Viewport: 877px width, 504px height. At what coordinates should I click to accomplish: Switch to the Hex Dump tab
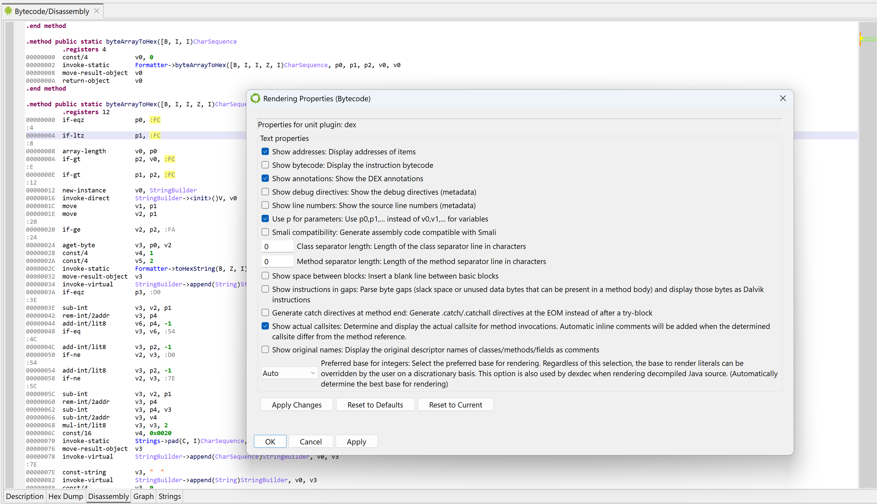(66, 496)
